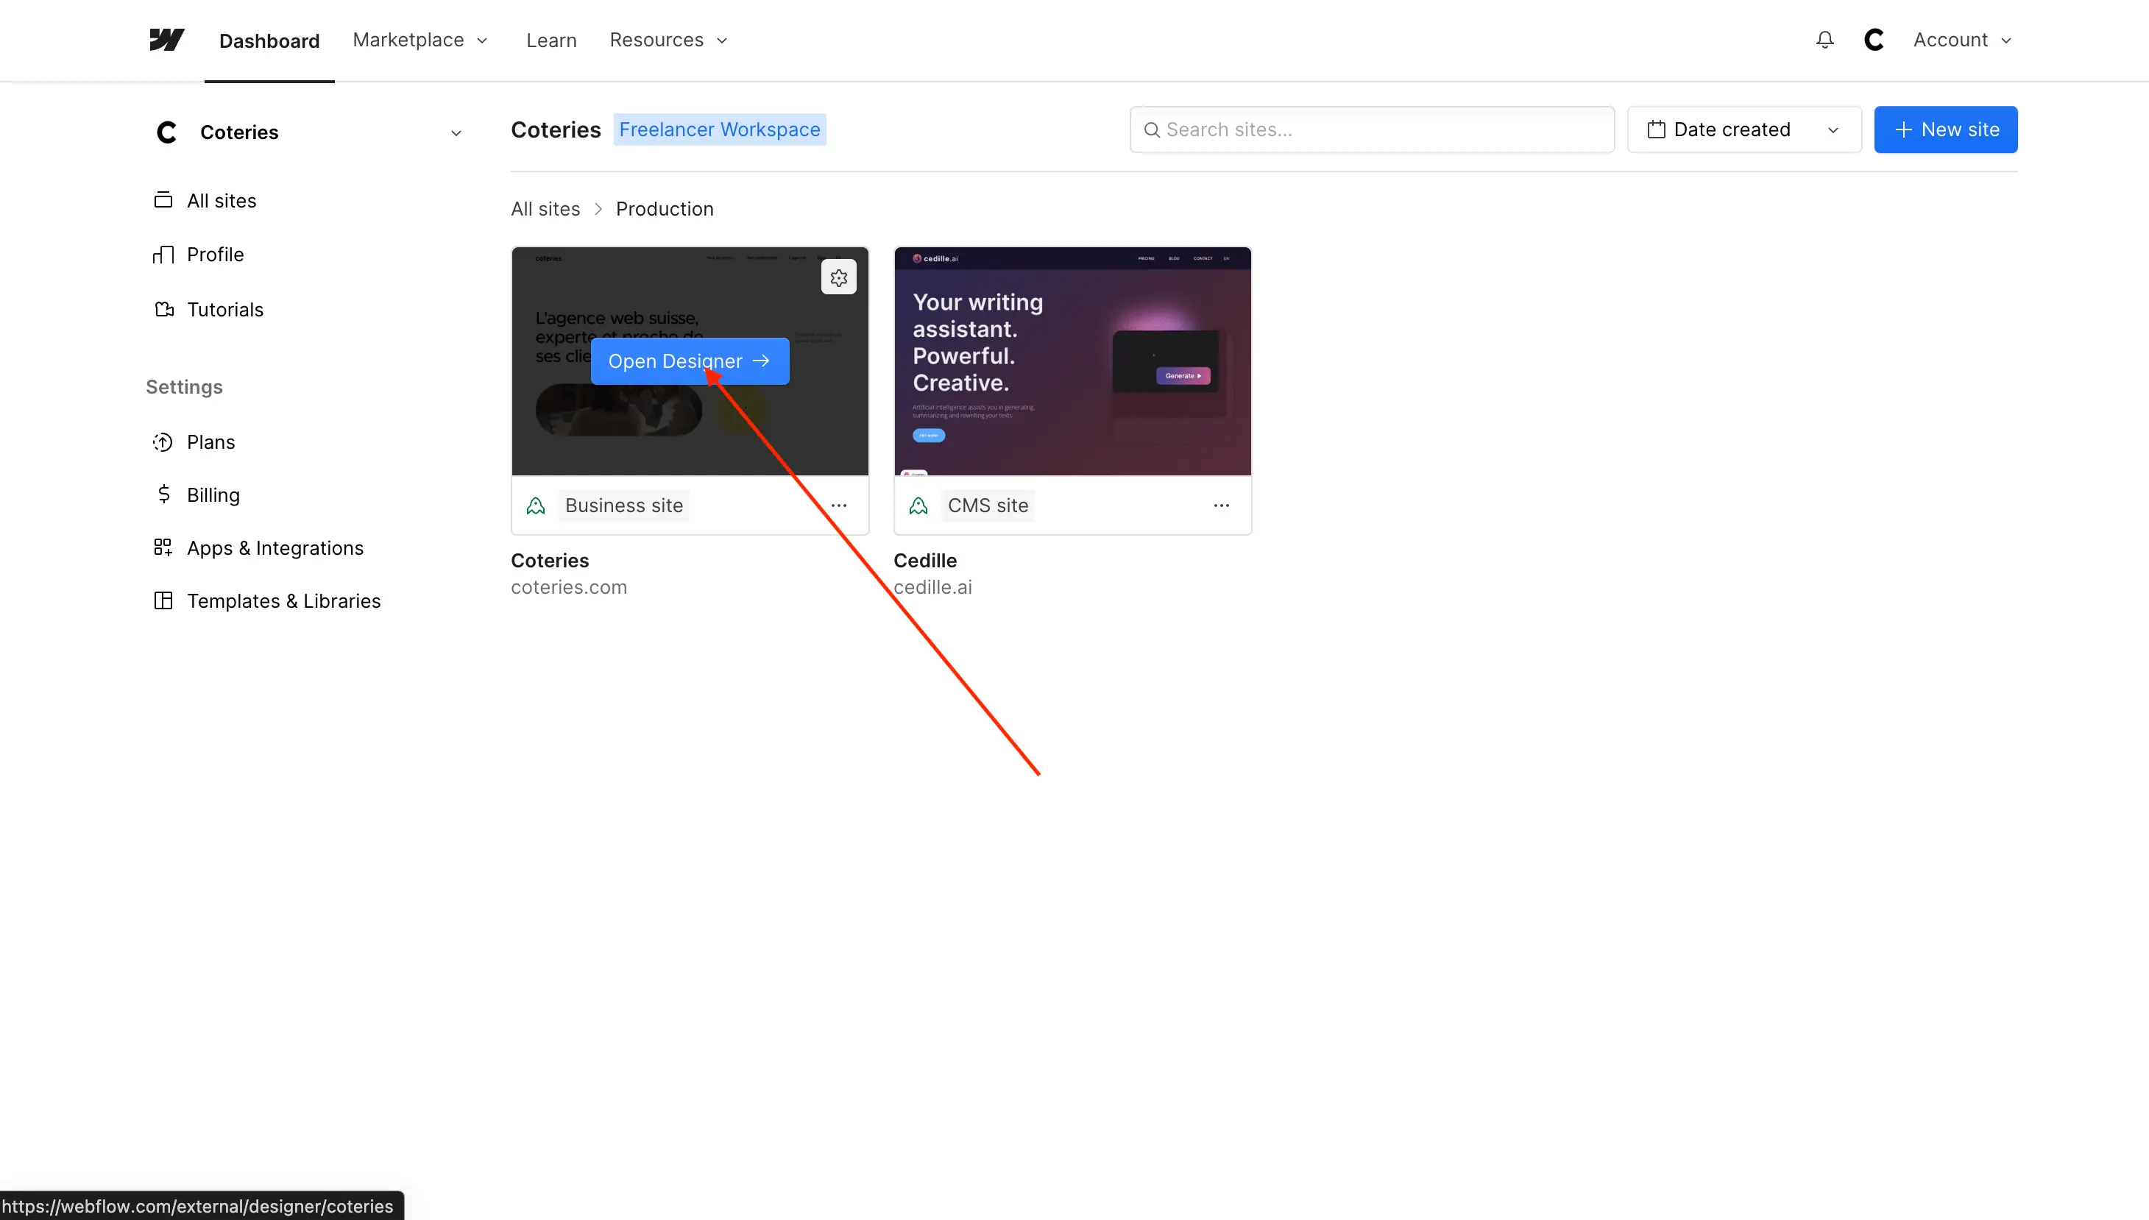Image resolution: width=2149 pixels, height=1220 pixels.
Task: Open the notifications bell
Action: [1824, 40]
